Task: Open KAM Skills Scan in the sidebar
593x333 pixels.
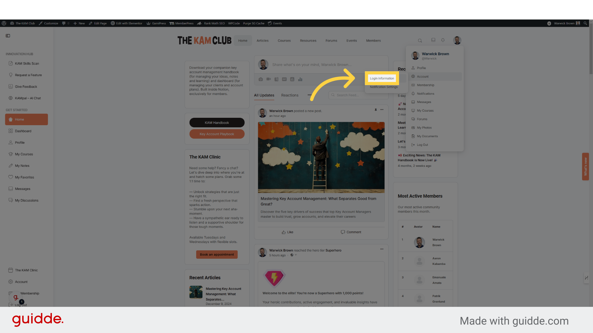Action: click(x=27, y=64)
